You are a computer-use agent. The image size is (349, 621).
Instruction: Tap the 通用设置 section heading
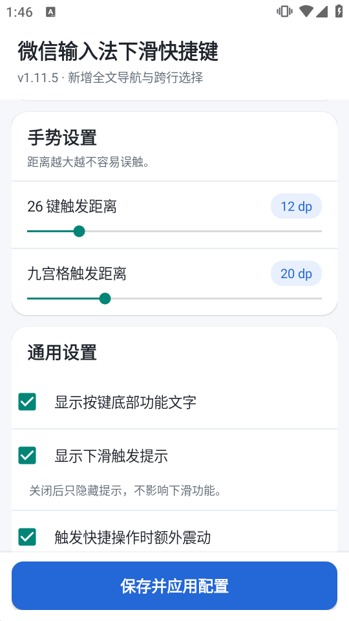(x=62, y=353)
